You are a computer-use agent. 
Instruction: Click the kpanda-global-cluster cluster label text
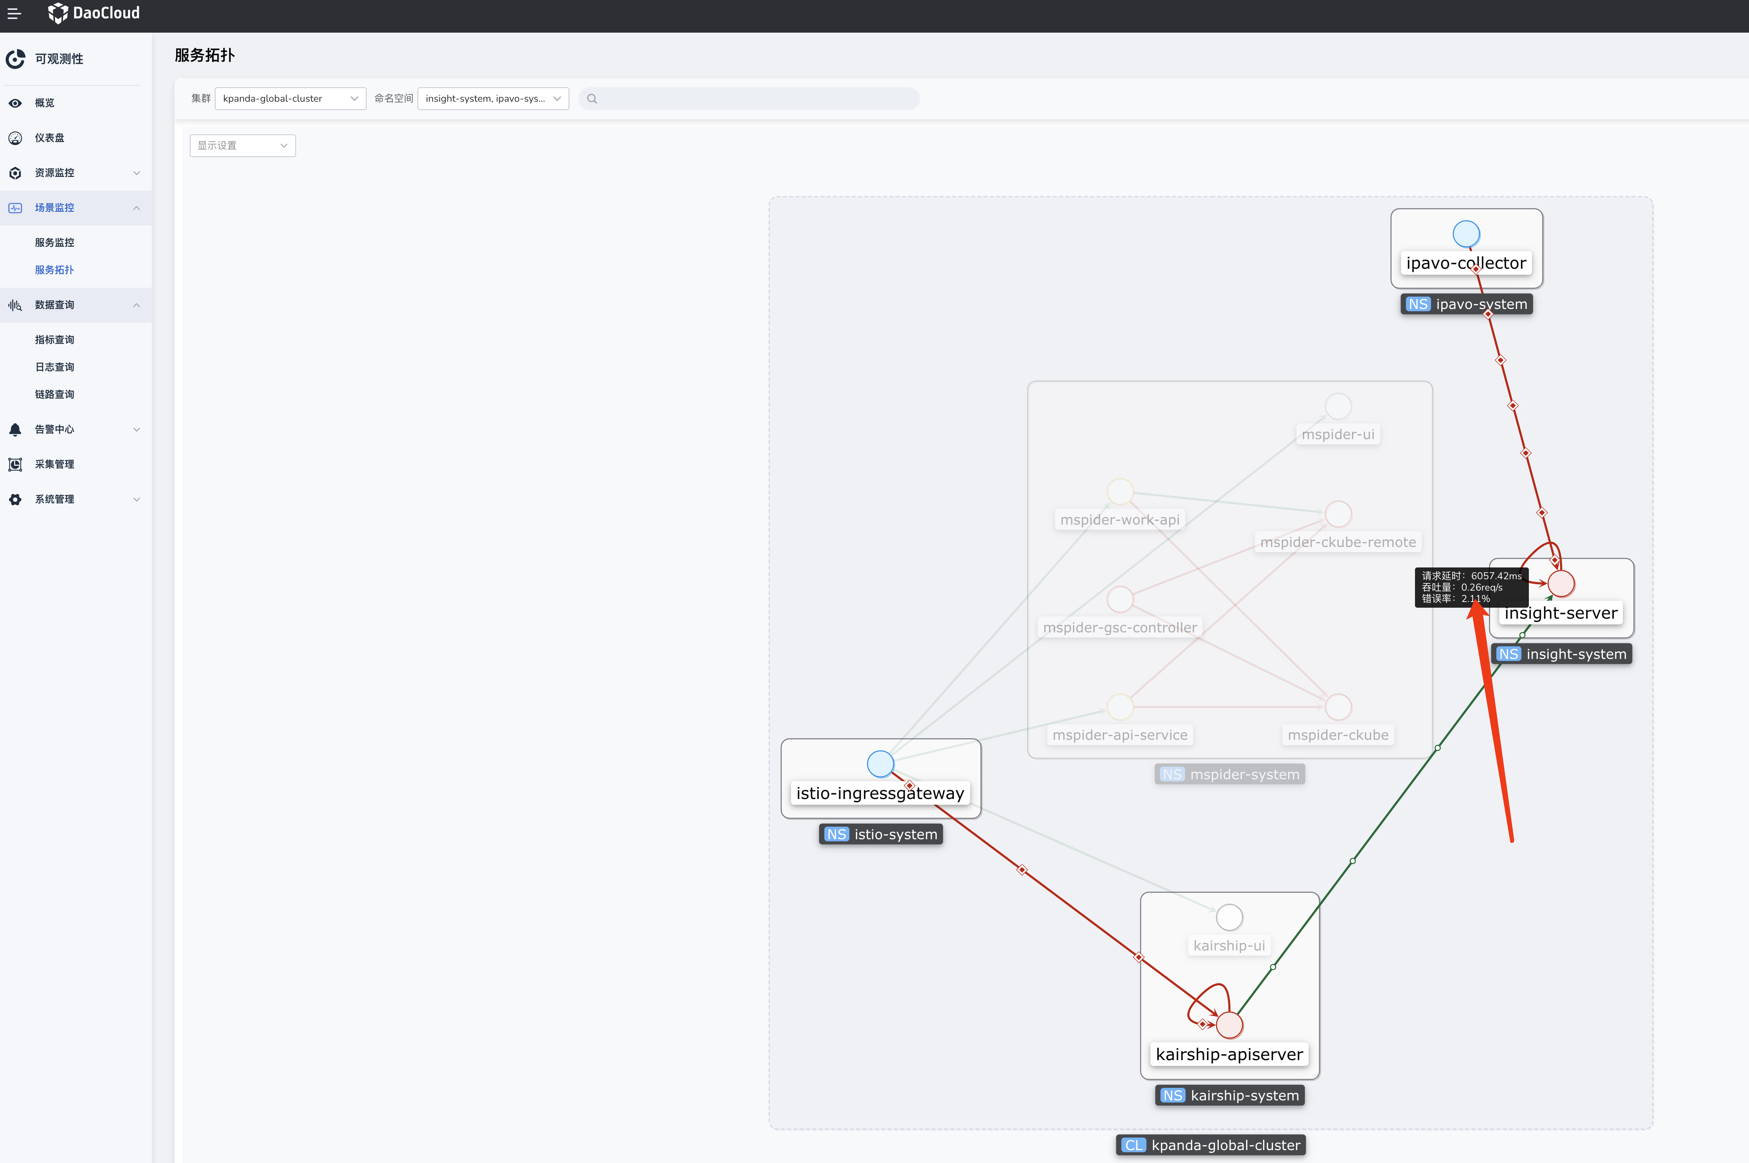(x=1225, y=1145)
